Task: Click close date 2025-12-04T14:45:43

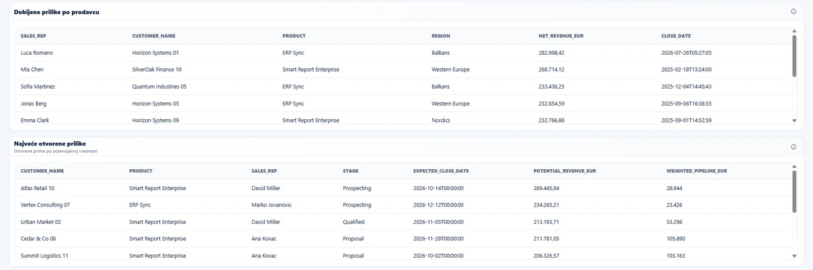Action: (x=686, y=87)
